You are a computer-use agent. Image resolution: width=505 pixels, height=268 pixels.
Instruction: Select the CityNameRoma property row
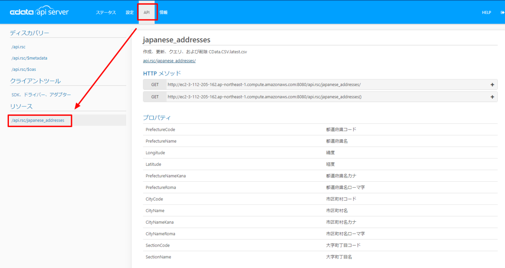320,234
